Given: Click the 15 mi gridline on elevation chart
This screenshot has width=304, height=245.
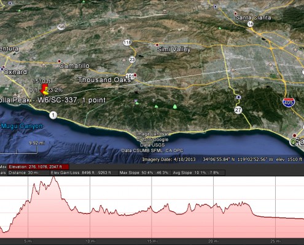Looking at the screenshot, I should [x=152, y=207].
